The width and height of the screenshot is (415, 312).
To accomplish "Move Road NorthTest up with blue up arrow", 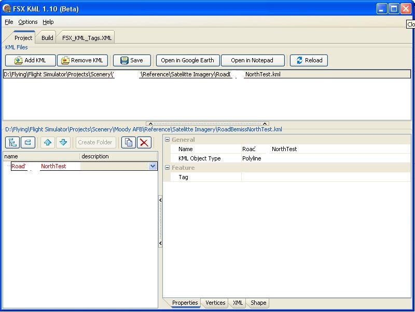I will (47, 142).
